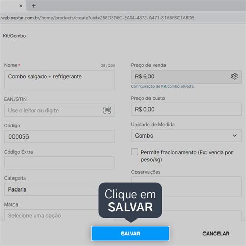Click the Nome field with Combo salgado
Screen dimensions: 246x246
tap(59, 80)
